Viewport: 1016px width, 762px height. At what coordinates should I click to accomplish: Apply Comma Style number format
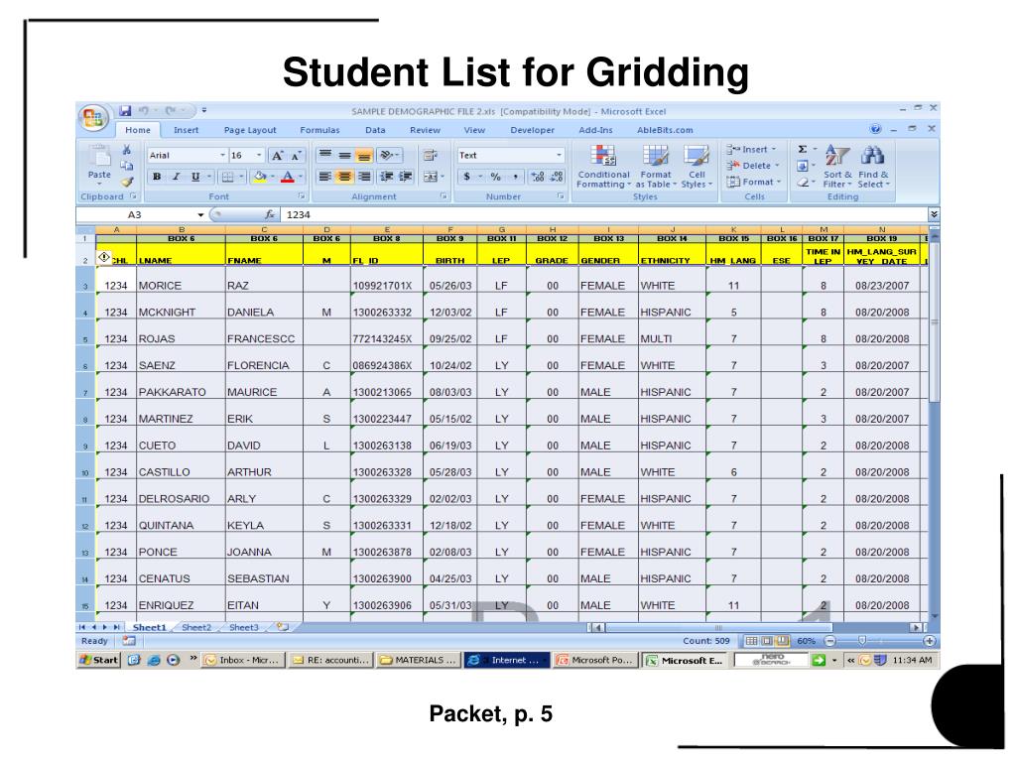(x=515, y=177)
